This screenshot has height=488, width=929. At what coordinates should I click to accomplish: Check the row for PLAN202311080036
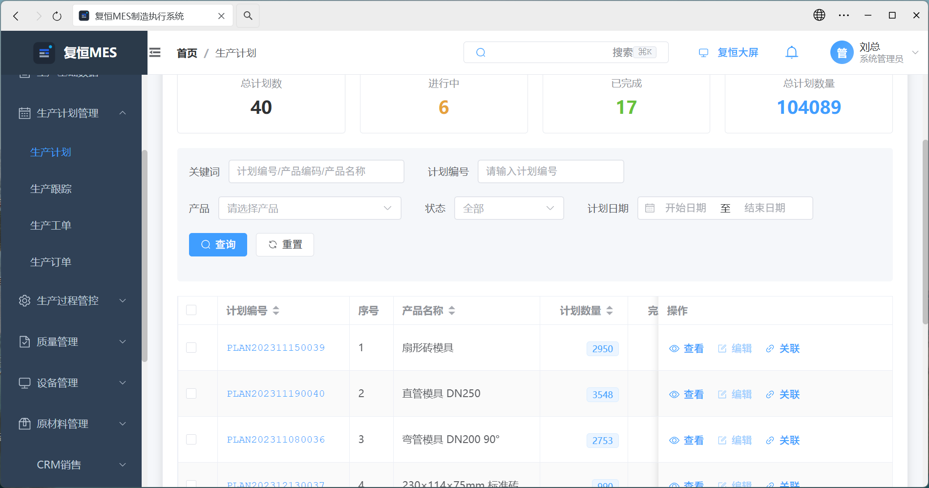click(191, 439)
